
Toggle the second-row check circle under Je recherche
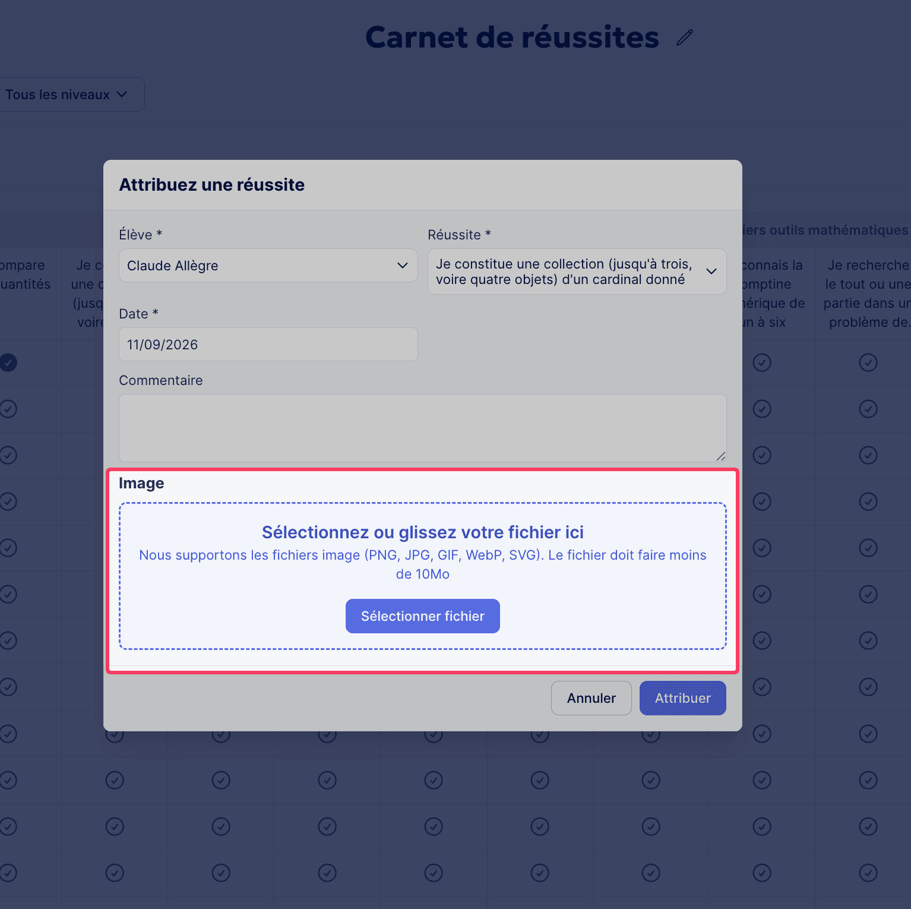click(868, 409)
